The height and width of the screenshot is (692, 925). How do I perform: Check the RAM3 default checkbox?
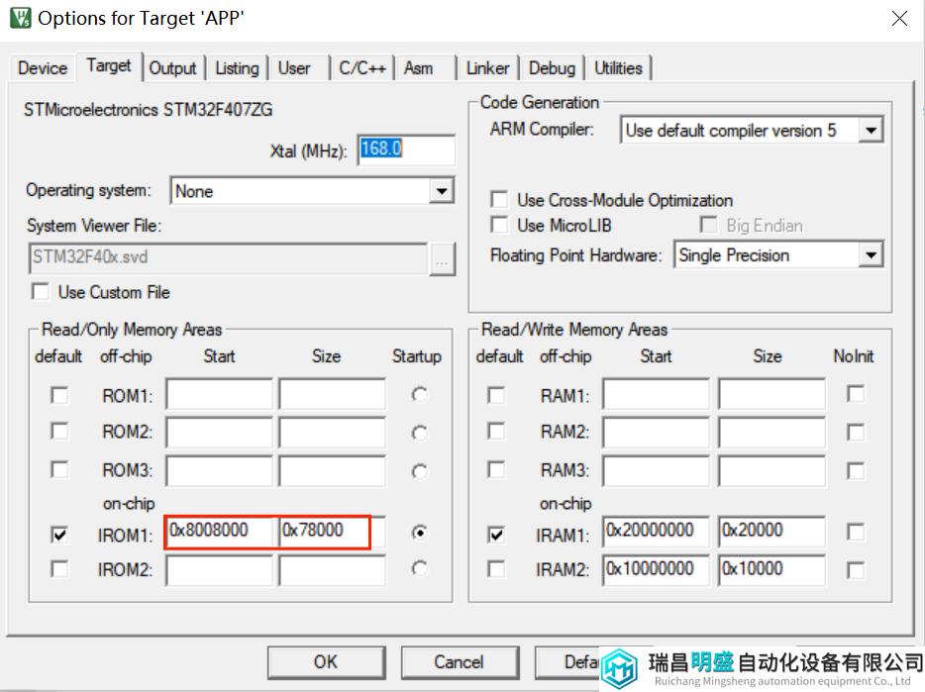click(496, 470)
